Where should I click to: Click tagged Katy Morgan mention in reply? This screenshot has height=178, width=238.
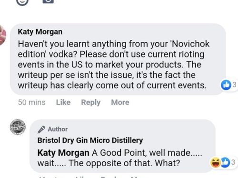click(x=63, y=153)
